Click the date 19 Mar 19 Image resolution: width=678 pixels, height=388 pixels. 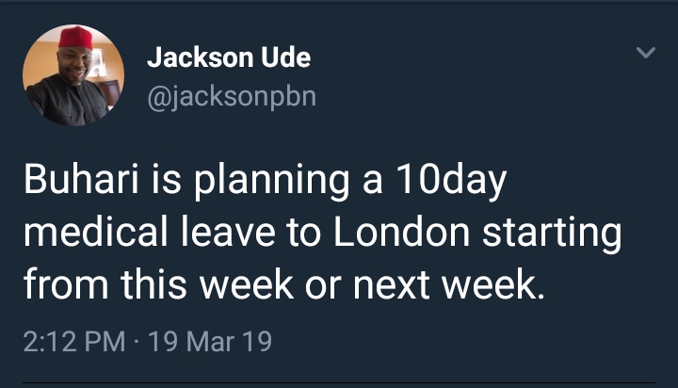[x=212, y=340]
